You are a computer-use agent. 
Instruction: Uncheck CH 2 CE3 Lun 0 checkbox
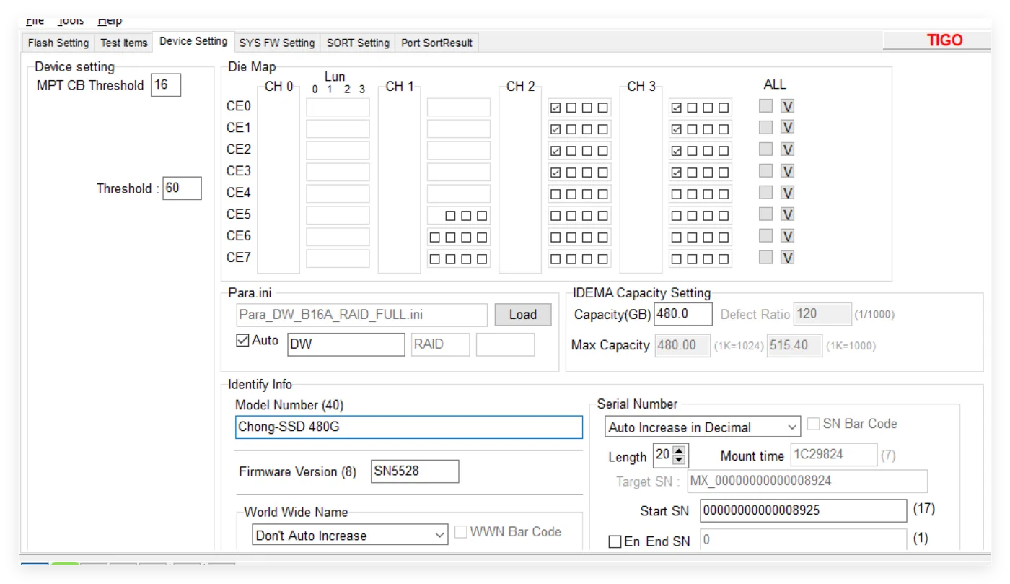pyautogui.click(x=555, y=173)
